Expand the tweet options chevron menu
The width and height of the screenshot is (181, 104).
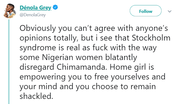[x=169, y=11]
